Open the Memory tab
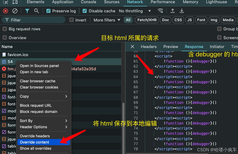Image resolution: width=238 pixels, height=154 pixels. click(191, 2)
